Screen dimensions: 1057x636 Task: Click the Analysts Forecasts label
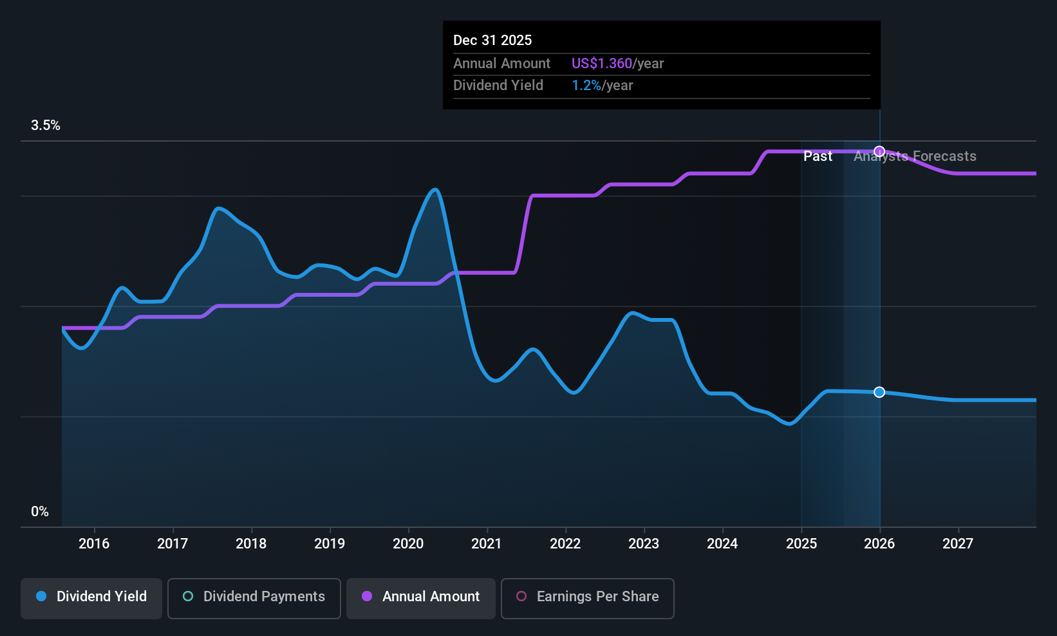[915, 156]
